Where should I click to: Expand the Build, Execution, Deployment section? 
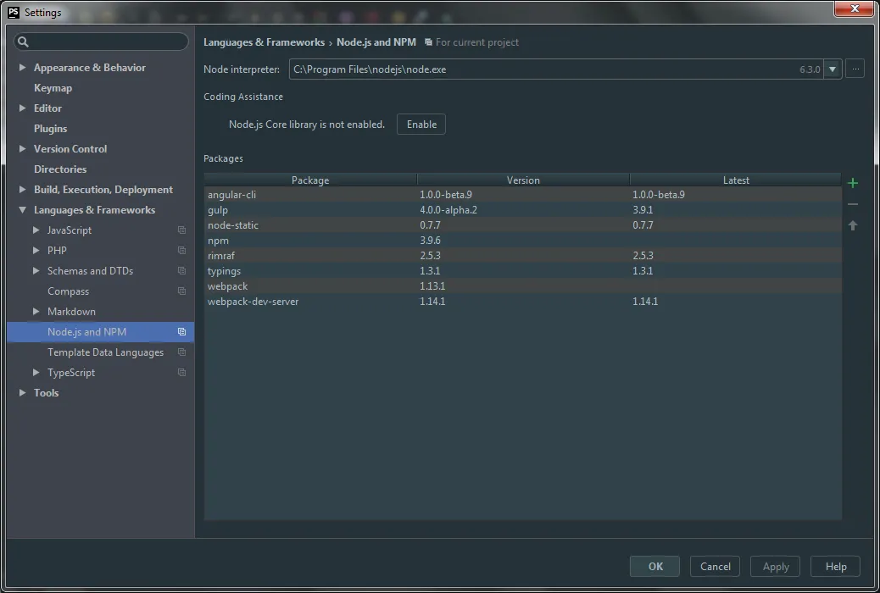point(22,189)
